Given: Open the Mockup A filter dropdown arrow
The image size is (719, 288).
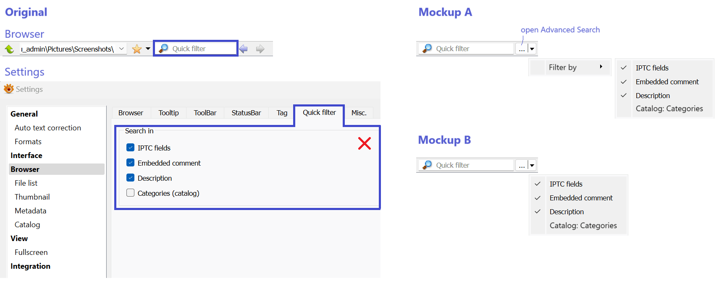Looking at the screenshot, I should (532, 49).
